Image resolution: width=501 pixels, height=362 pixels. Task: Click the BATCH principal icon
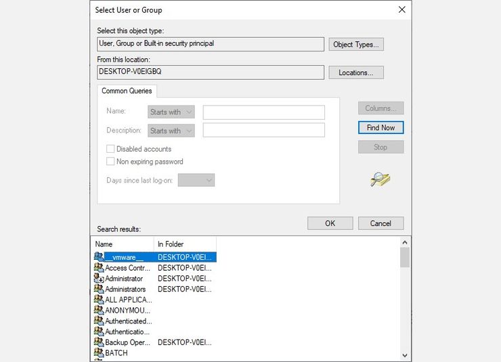pos(99,353)
